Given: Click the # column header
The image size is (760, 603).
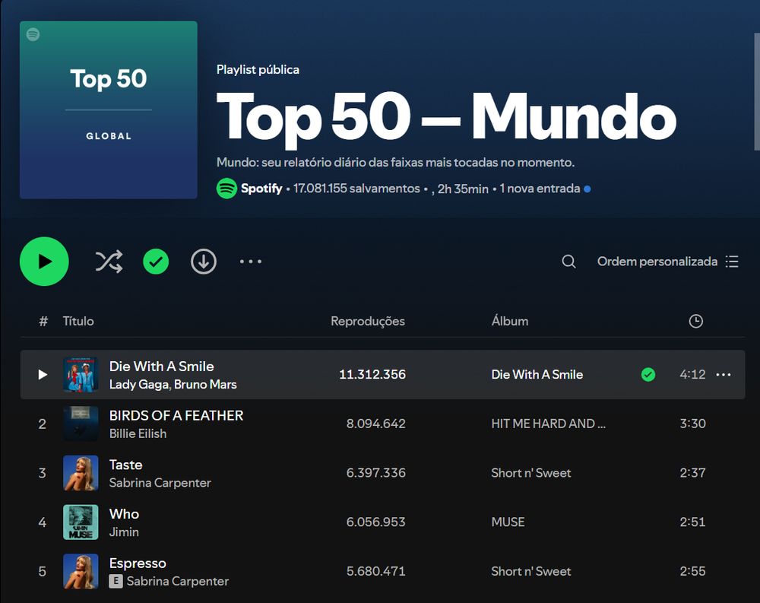Looking at the screenshot, I should 43,321.
